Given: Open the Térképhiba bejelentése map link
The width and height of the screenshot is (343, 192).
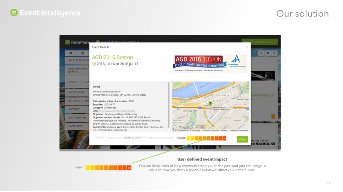Looking at the screenshot, I should pyautogui.click(x=238, y=131).
